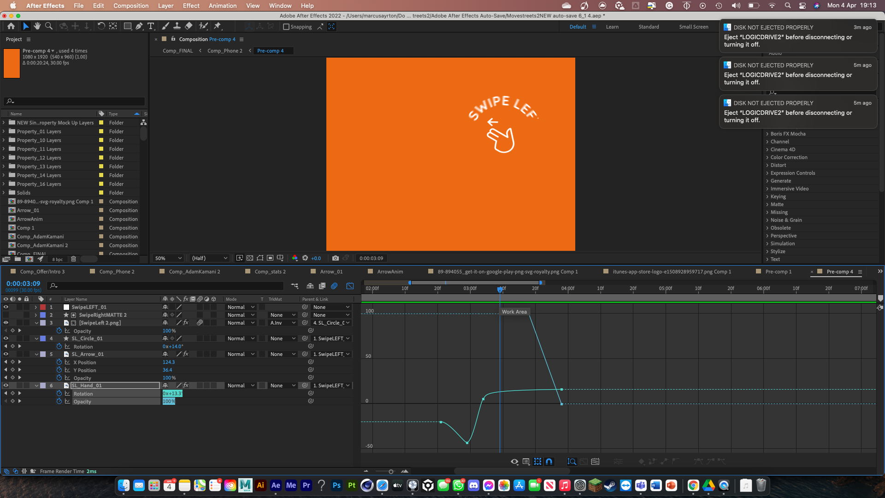Click the Shy layers hide button in timeline
Viewport: 885px width, 498px height.
coord(310,286)
